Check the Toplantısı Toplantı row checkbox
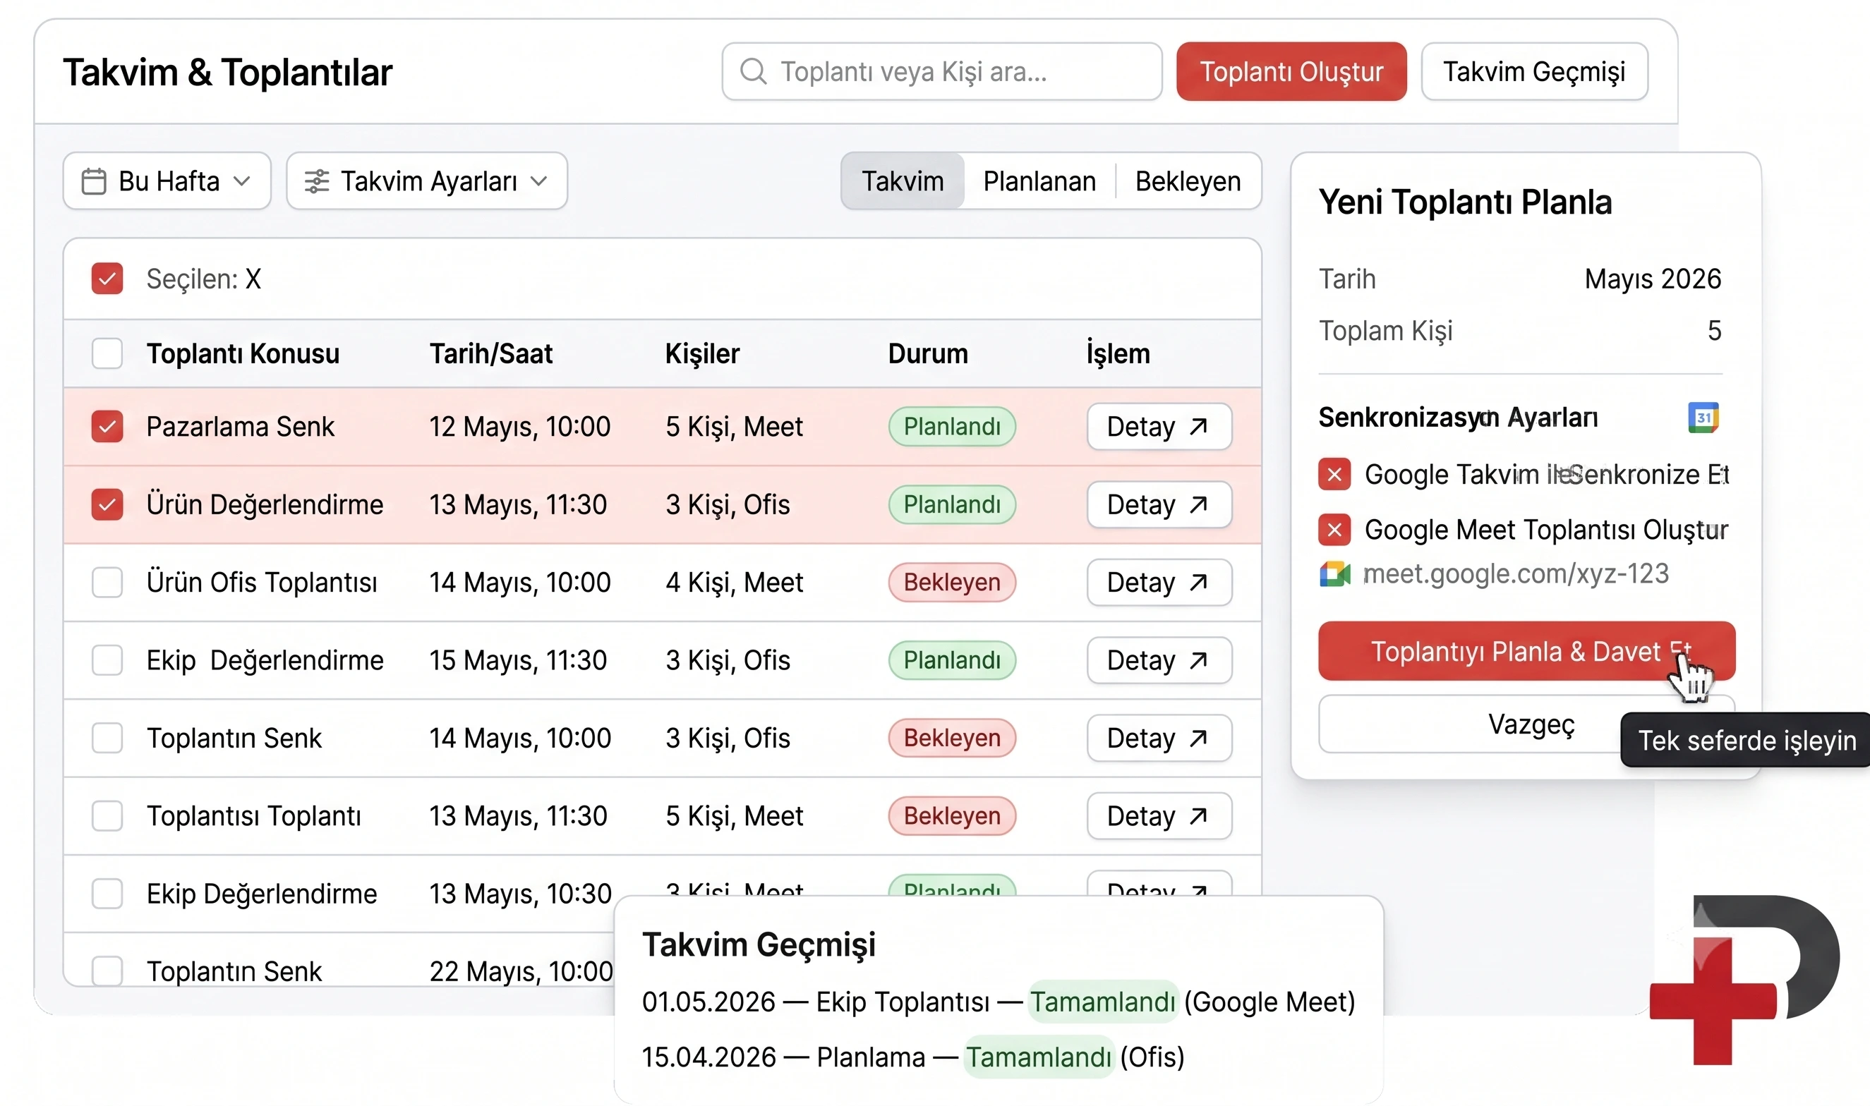 pos(107,816)
